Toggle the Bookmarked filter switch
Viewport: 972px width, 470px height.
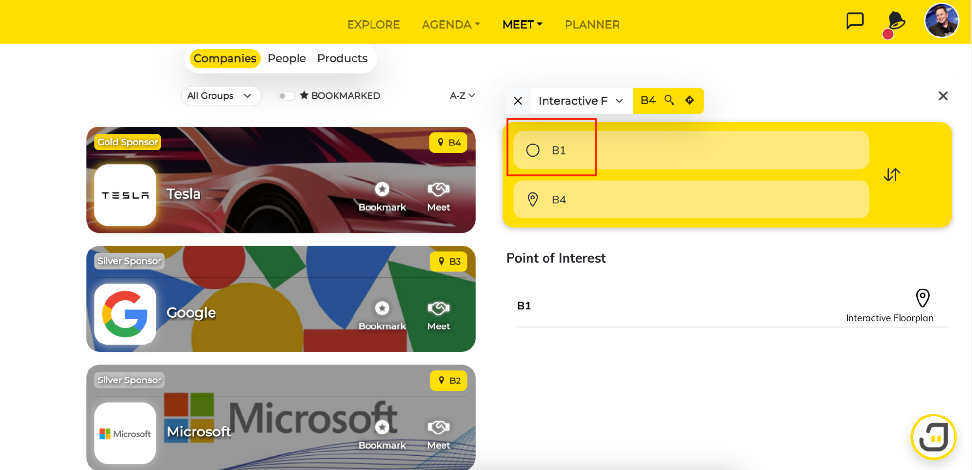point(286,96)
